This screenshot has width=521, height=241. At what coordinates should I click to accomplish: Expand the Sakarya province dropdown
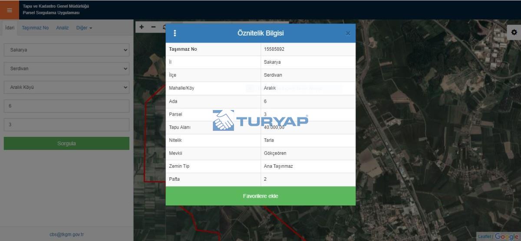66,50
